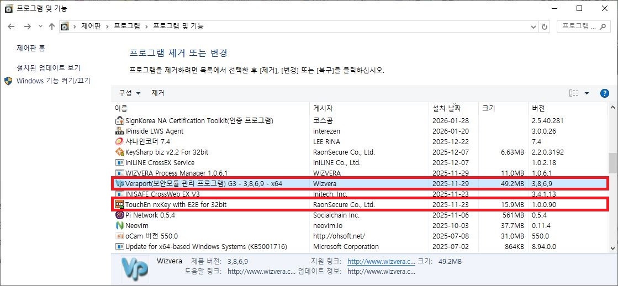Click the scrollbar down arrow
618x286 pixels.
tap(612, 248)
